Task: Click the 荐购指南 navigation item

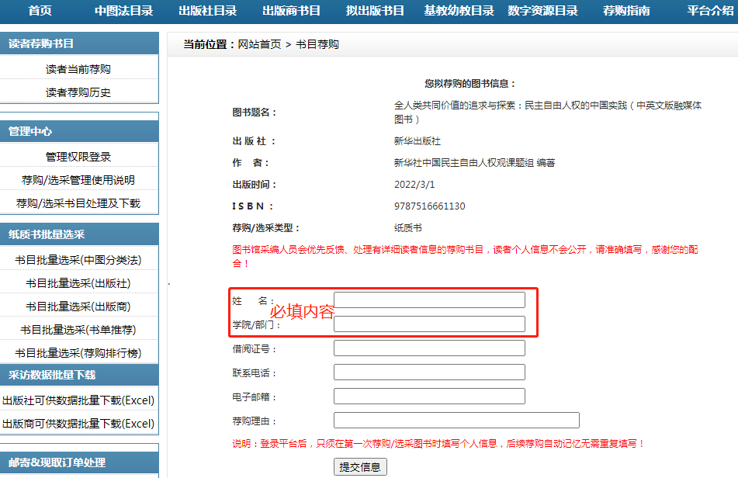Action: pos(626,11)
